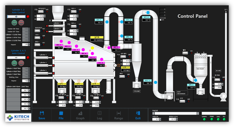Image resolution: width=234 pixels, height=127 pixels.
Task: Click the red Cylinder 1 position indicator
Action: coord(47,26)
